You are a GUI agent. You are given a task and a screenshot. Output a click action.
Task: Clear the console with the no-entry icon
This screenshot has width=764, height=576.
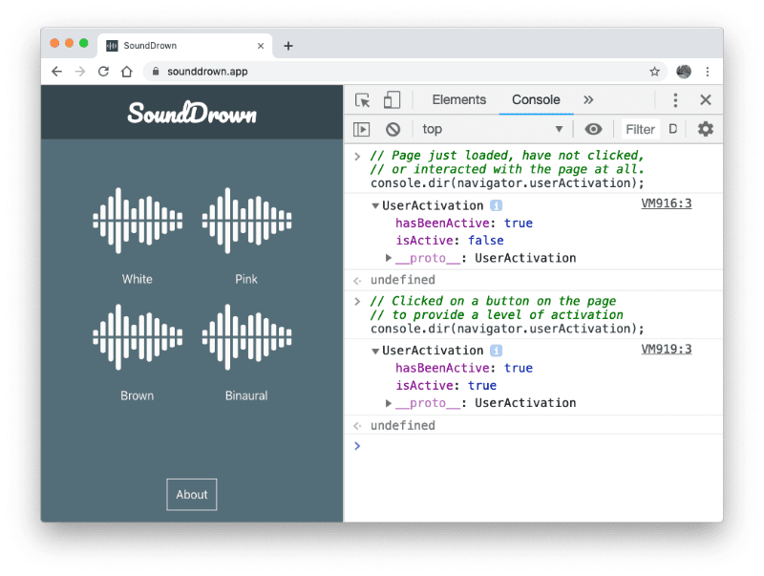392,128
